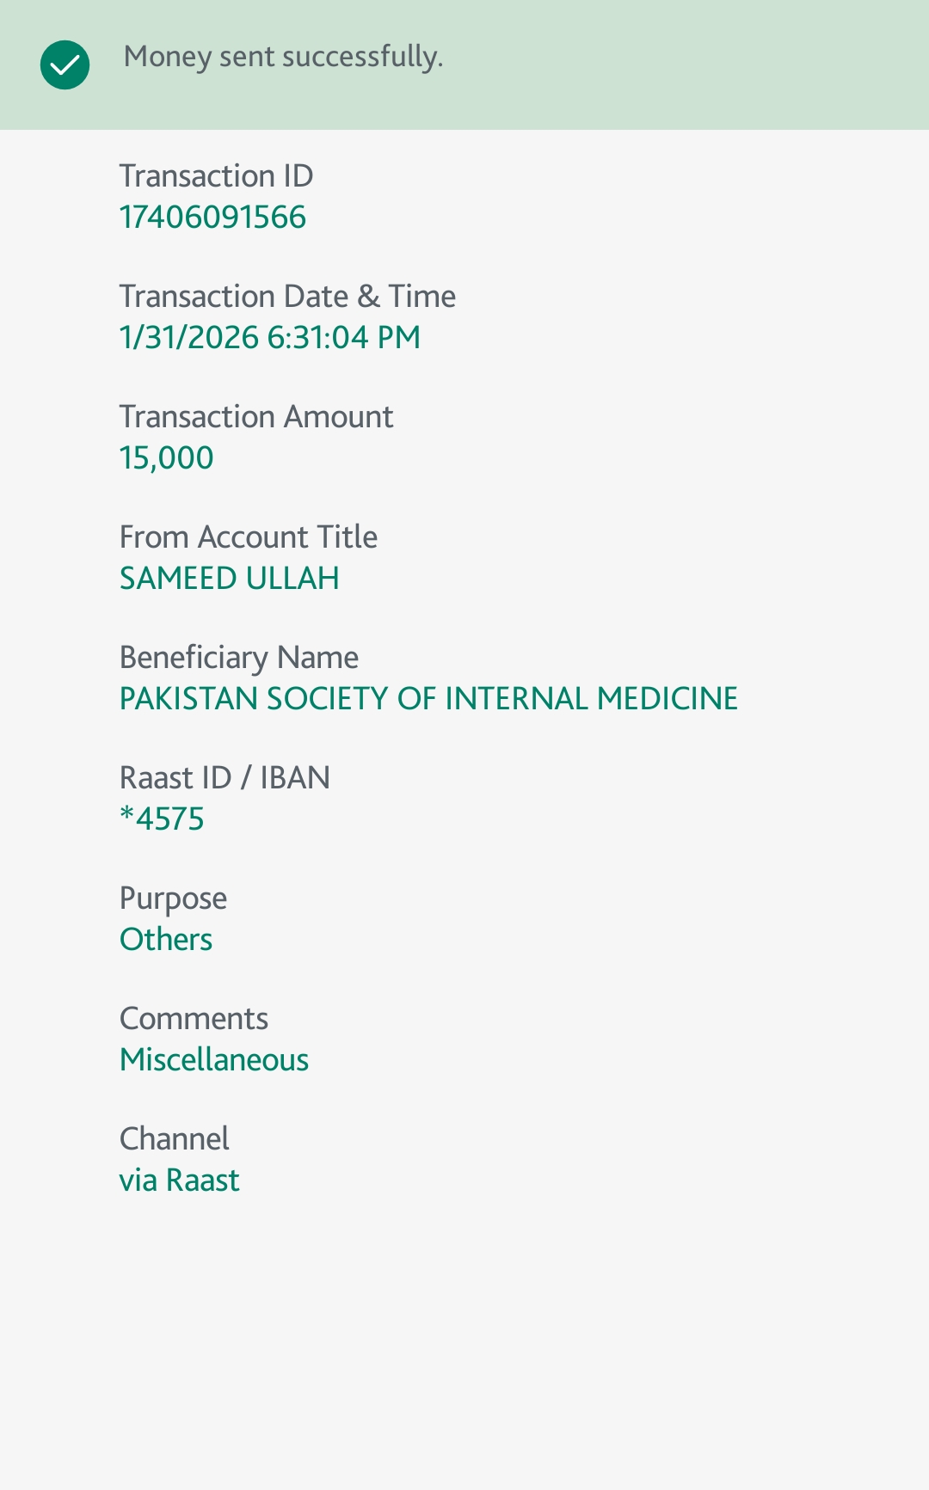Viewport: 929px width, 1490px height.
Task: Click the Transaction ID label
Action: (x=216, y=175)
